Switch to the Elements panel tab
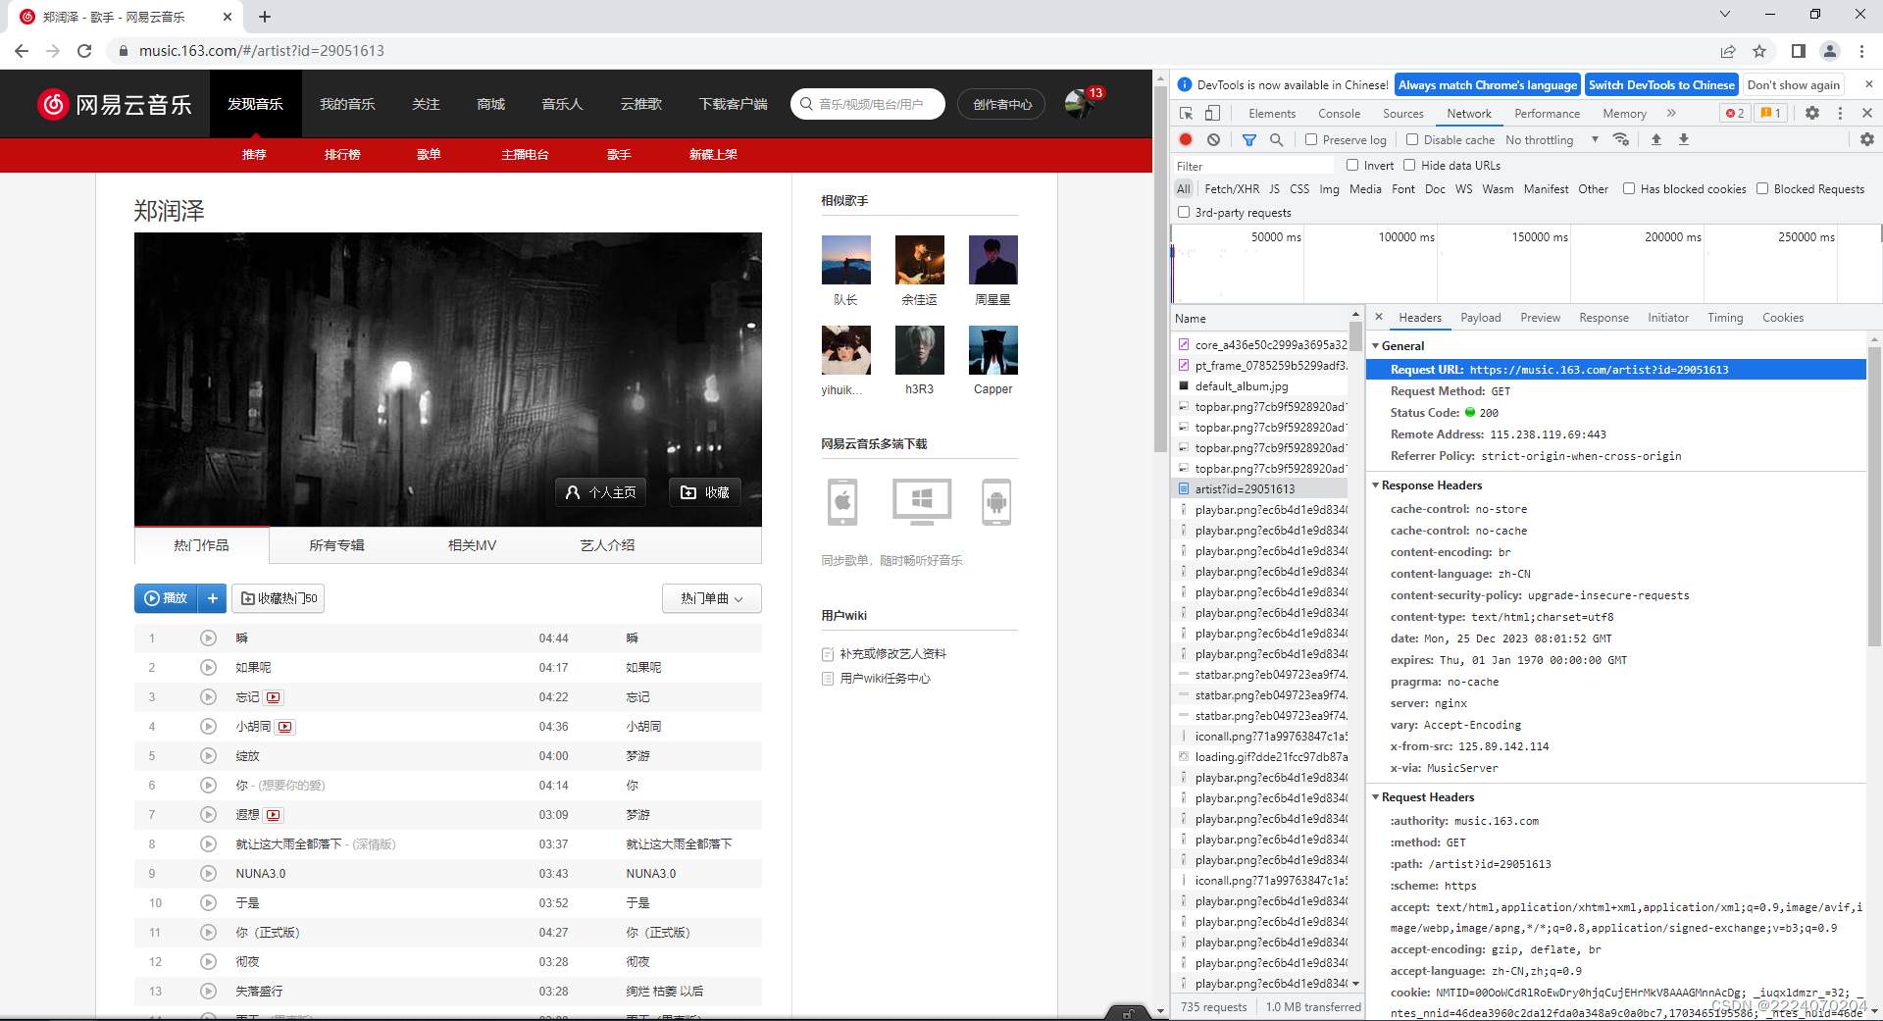The width and height of the screenshot is (1883, 1021). (1272, 114)
